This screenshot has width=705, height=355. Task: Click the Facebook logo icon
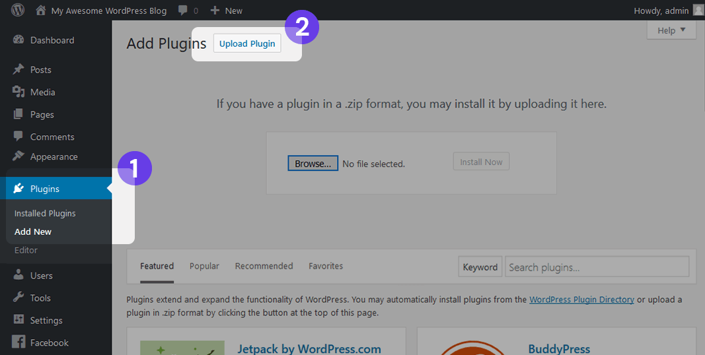click(19, 342)
